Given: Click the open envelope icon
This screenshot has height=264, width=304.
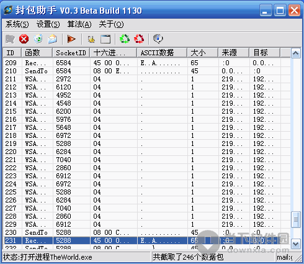Looking at the screenshot, I should 52,39.
